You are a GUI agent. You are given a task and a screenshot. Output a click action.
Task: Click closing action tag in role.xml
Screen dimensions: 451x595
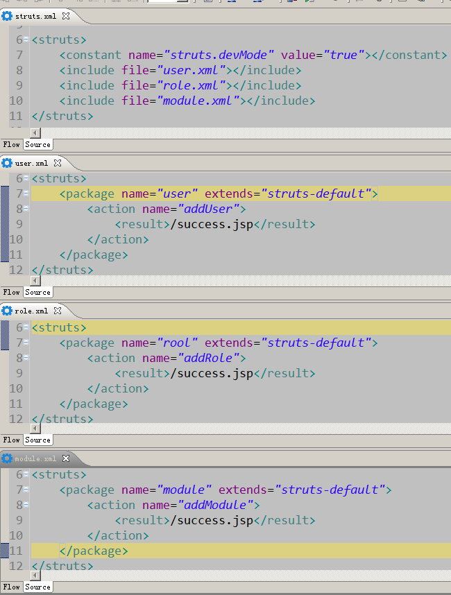pos(118,388)
